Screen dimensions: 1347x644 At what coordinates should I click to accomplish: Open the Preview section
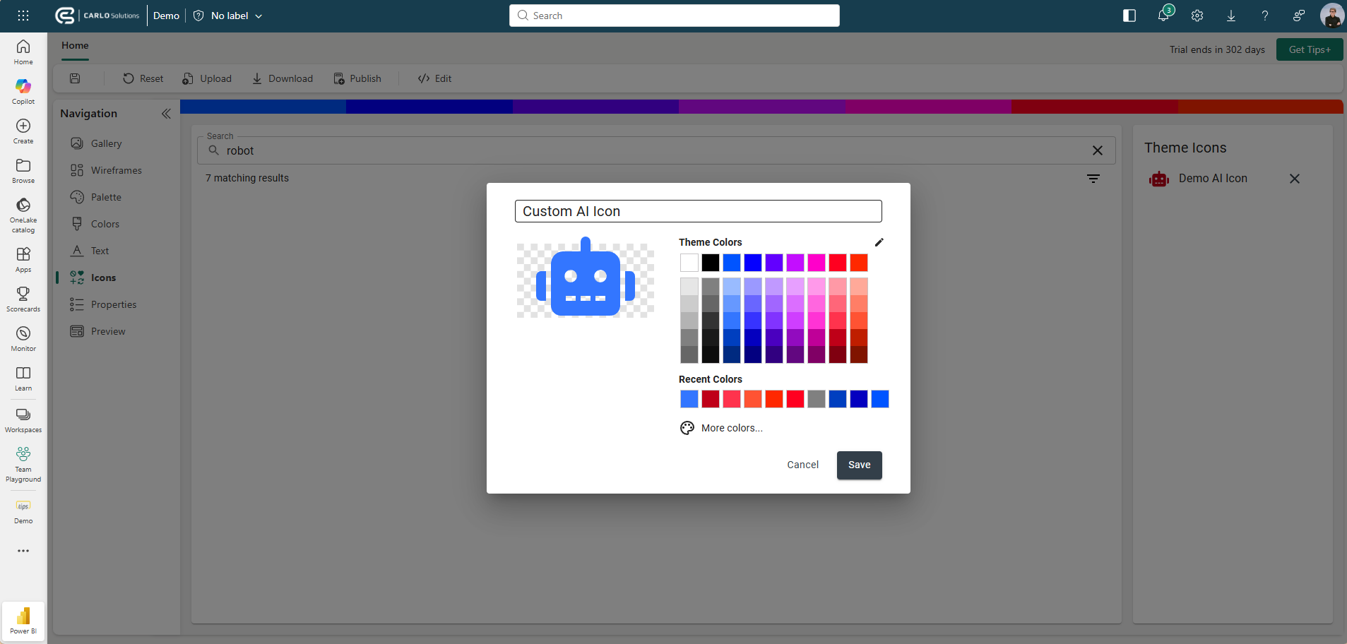click(108, 330)
